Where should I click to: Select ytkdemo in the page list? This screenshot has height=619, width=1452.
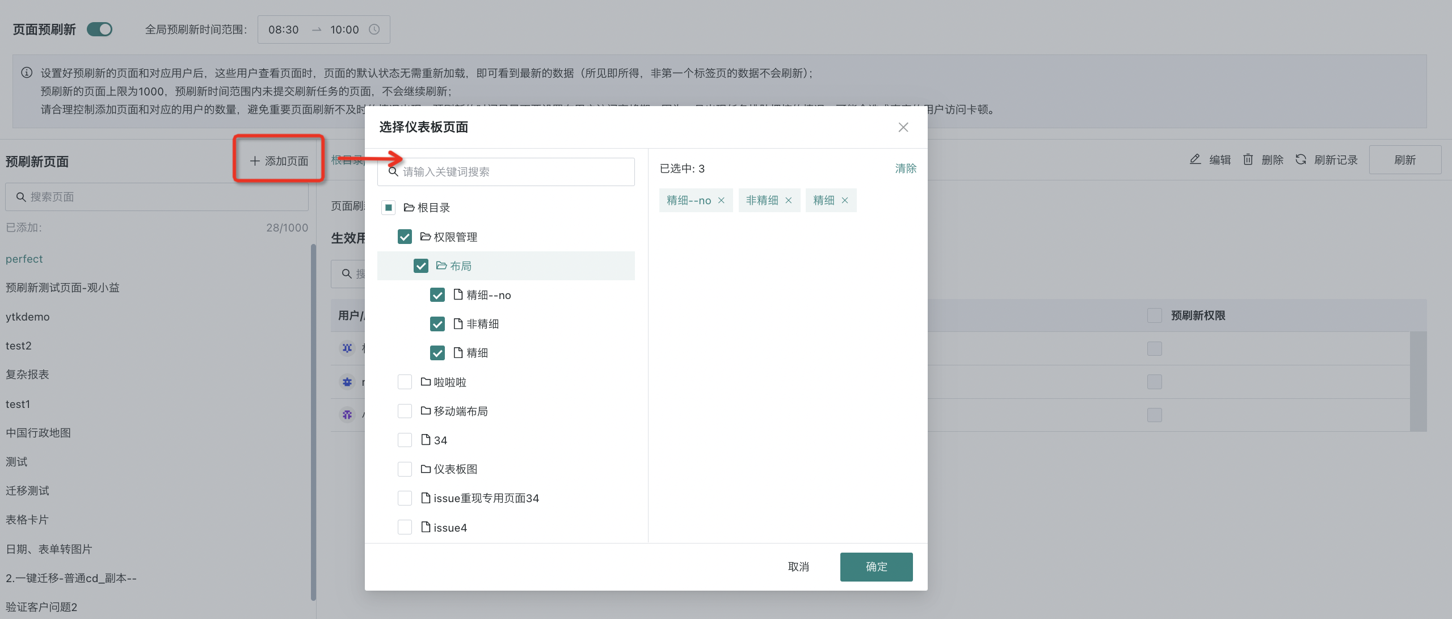pyautogui.click(x=28, y=317)
